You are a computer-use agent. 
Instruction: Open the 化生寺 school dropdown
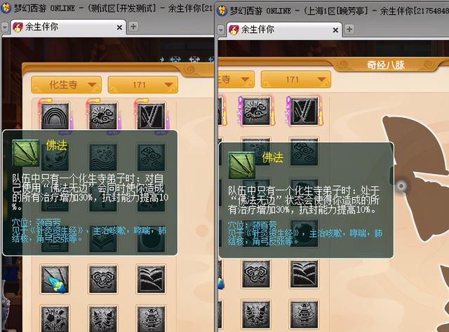point(66,85)
